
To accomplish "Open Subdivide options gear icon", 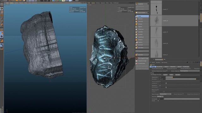I will click(x=148, y=4).
